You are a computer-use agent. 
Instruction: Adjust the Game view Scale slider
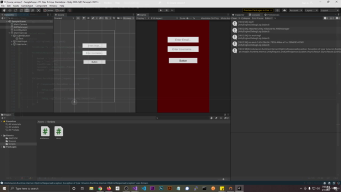click(x=189, y=18)
